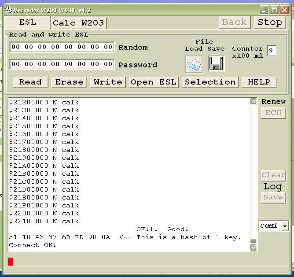Click the red progress bar segment
The height and width of the screenshot is (277, 294).
(11, 262)
